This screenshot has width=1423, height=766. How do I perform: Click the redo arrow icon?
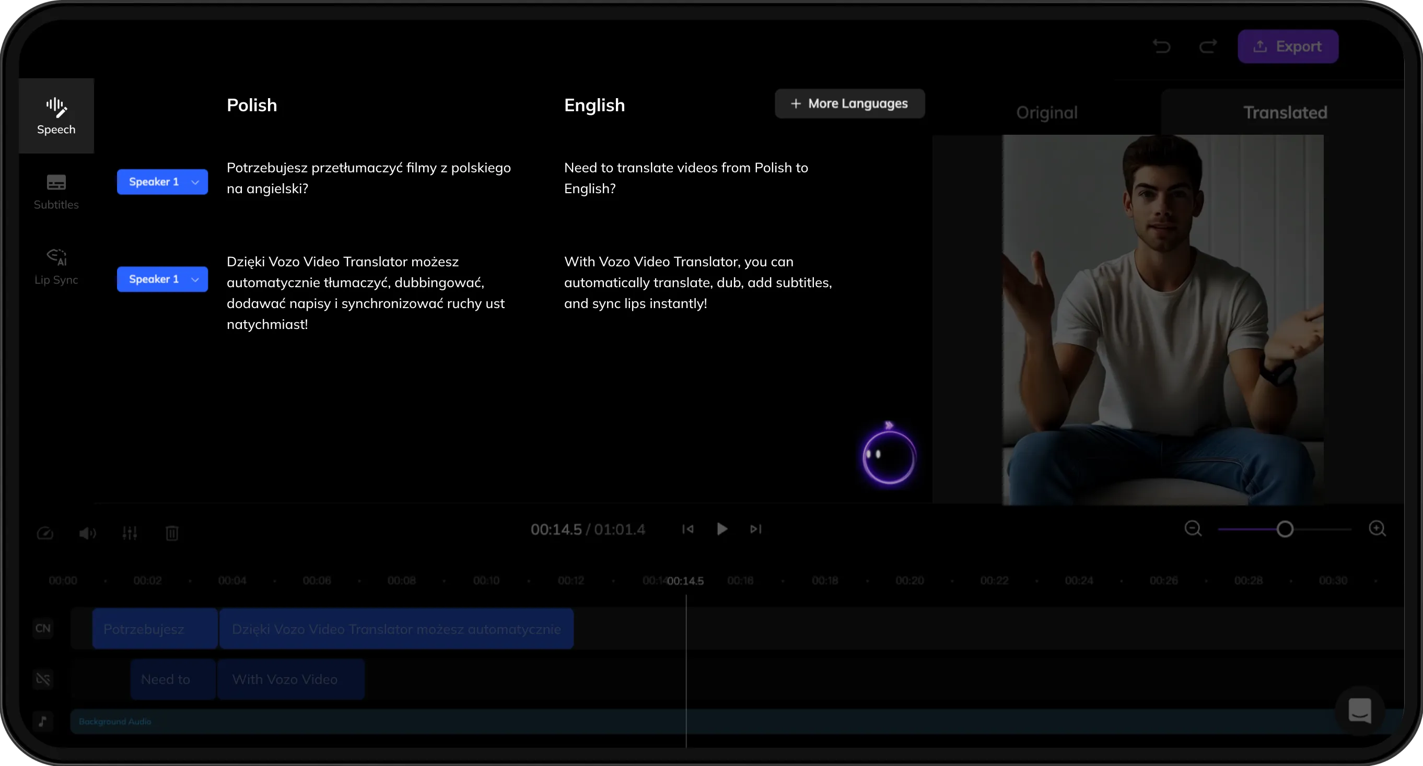pyautogui.click(x=1208, y=46)
